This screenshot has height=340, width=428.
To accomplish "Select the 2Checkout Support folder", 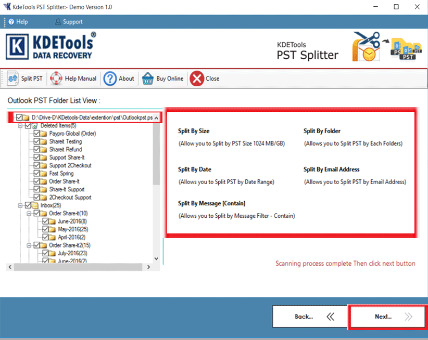I will coord(70,198).
